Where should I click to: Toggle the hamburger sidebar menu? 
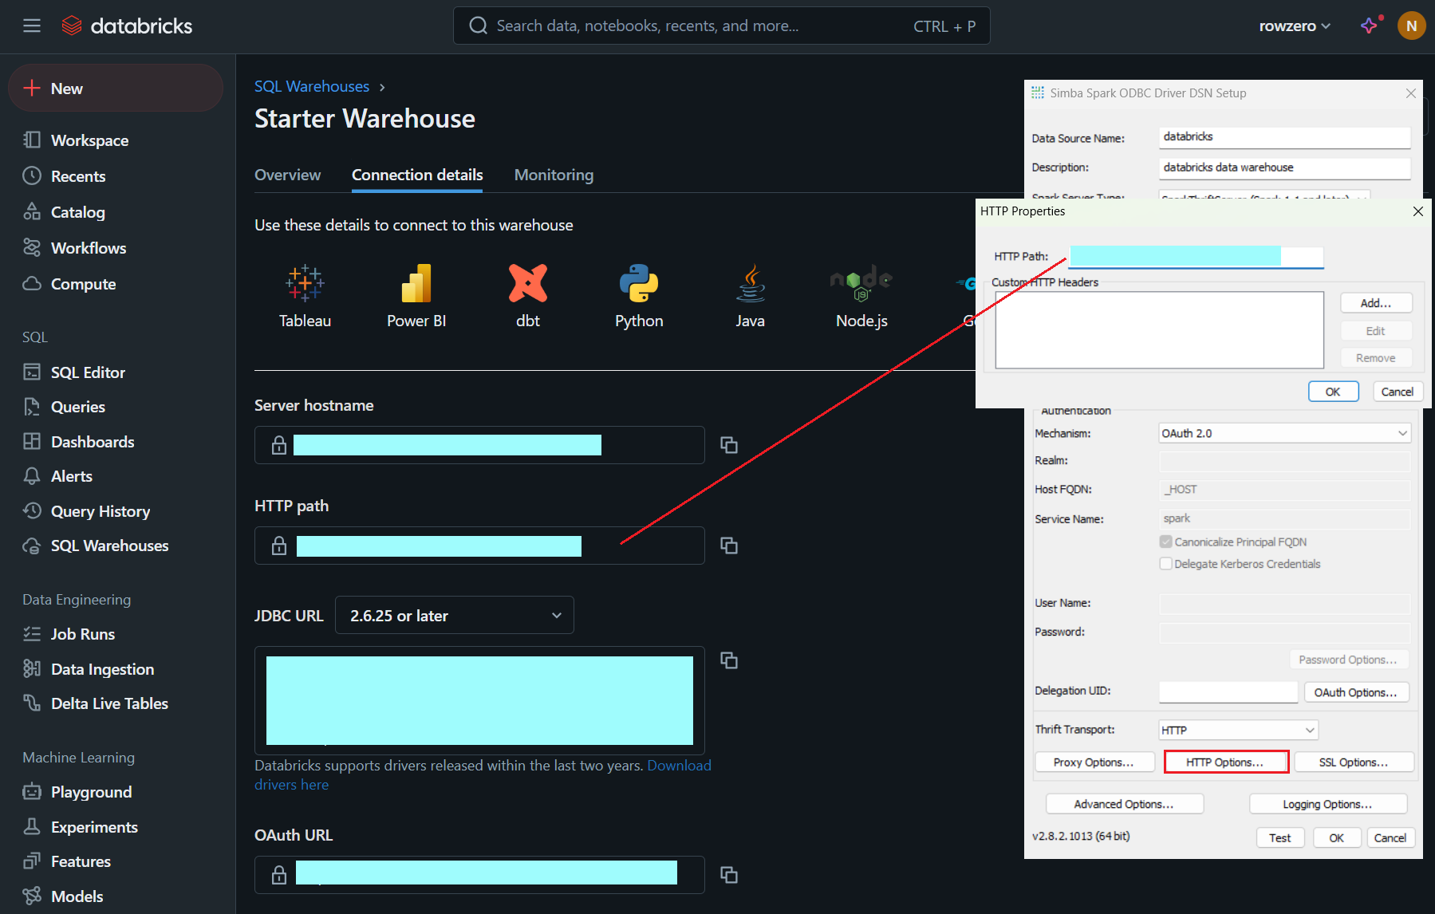[x=32, y=26]
